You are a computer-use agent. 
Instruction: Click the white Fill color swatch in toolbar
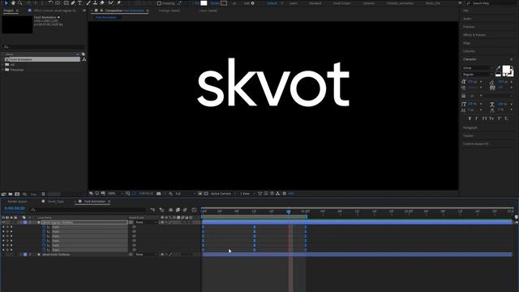pos(204,3)
